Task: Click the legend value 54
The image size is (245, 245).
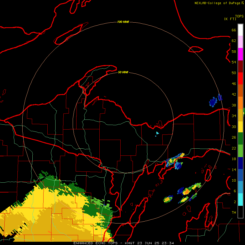Action: coord(234,62)
